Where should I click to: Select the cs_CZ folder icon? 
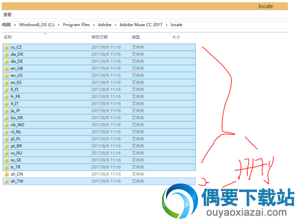coord(6,47)
